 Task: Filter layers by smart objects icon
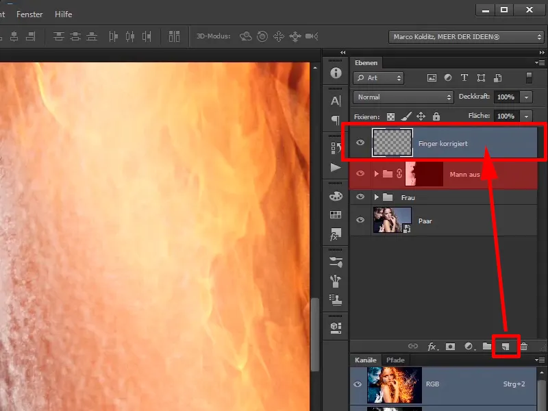click(x=498, y=78)
